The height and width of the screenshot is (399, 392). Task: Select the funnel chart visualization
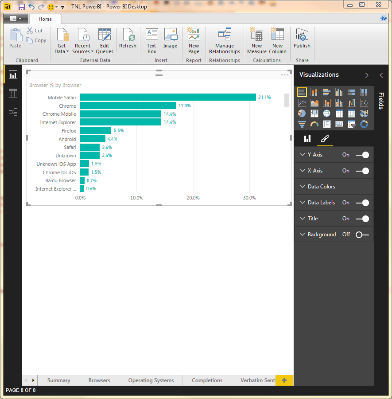302,124
